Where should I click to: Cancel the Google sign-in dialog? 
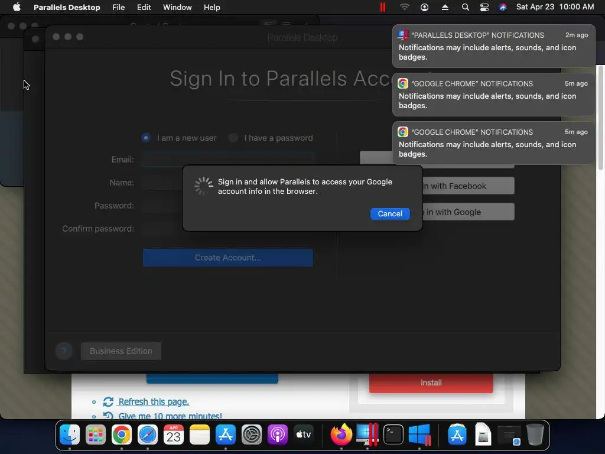tap(390, 214)
